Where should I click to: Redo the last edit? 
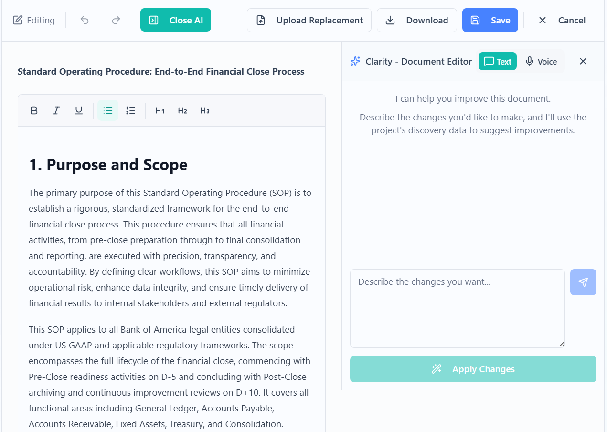pos(116,20)
